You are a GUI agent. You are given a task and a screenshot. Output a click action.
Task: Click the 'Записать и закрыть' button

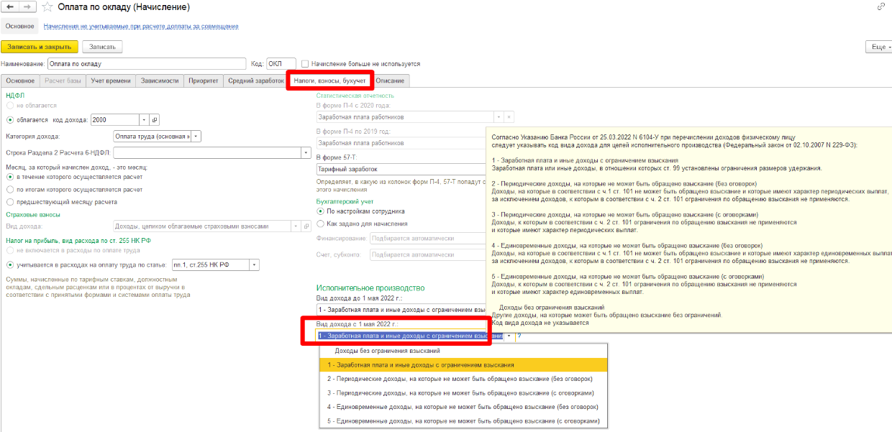pyautogui.click(x=39, y=47)
